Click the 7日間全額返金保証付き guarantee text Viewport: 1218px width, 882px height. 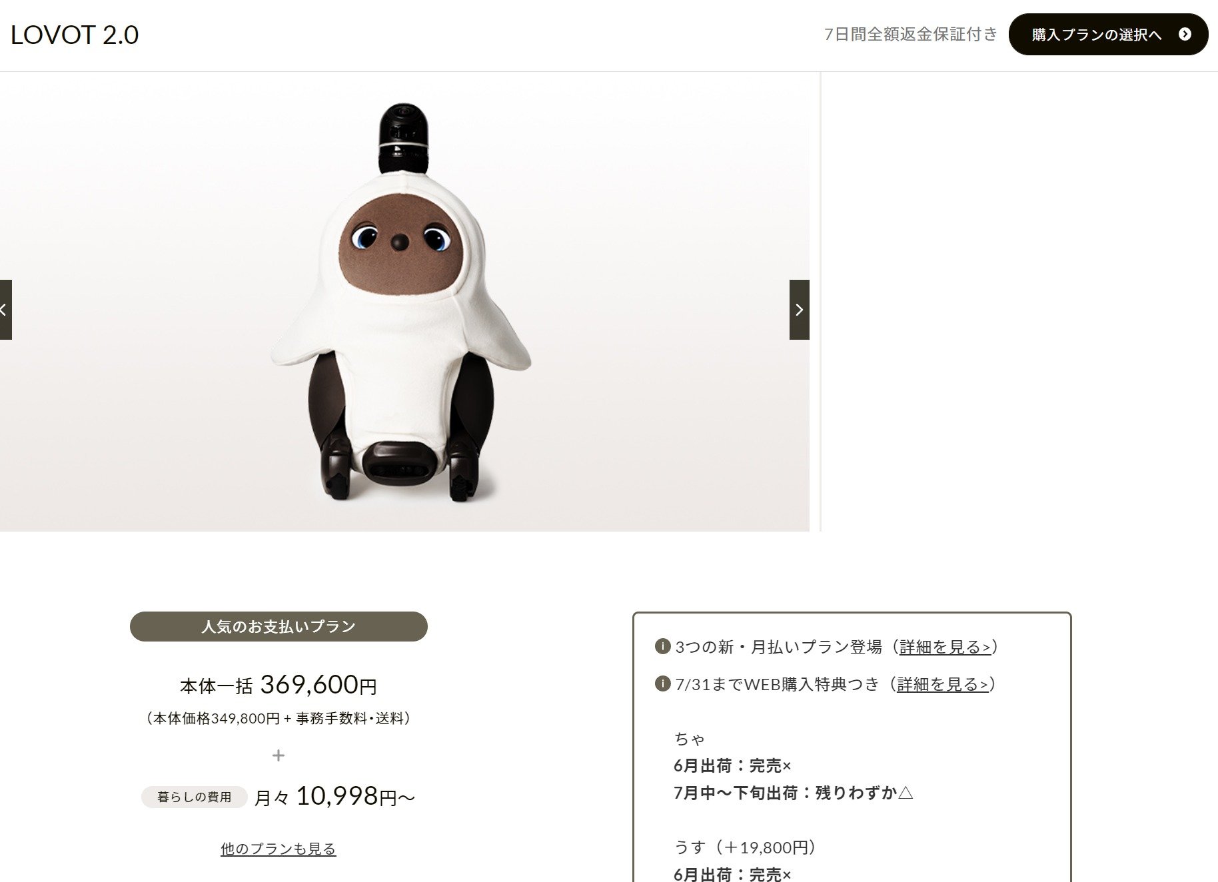tap(911, 34)
